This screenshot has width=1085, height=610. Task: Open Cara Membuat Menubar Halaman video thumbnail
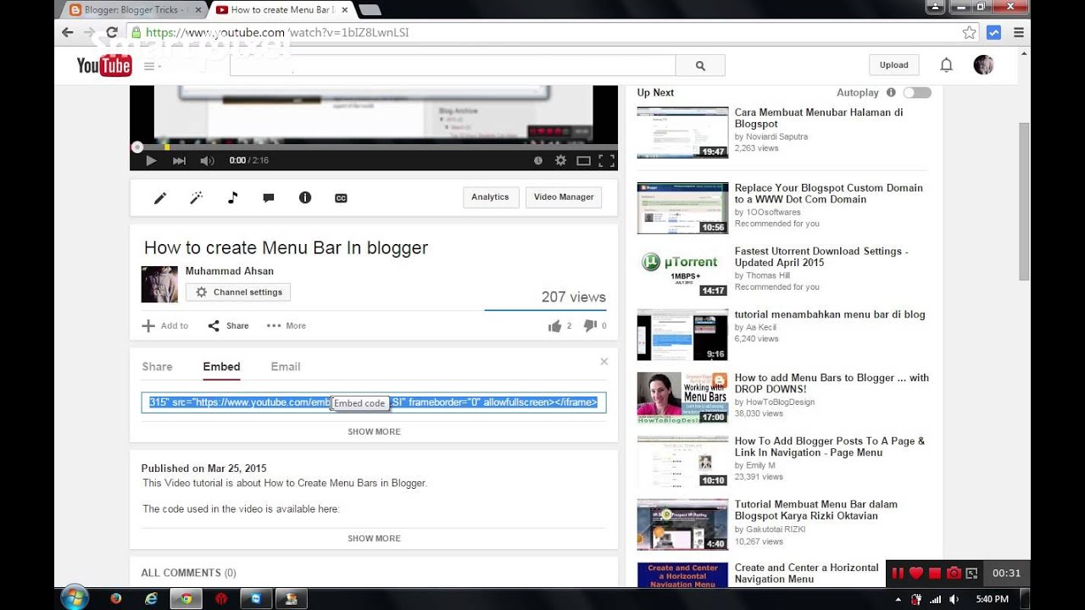tap(682, 132)
